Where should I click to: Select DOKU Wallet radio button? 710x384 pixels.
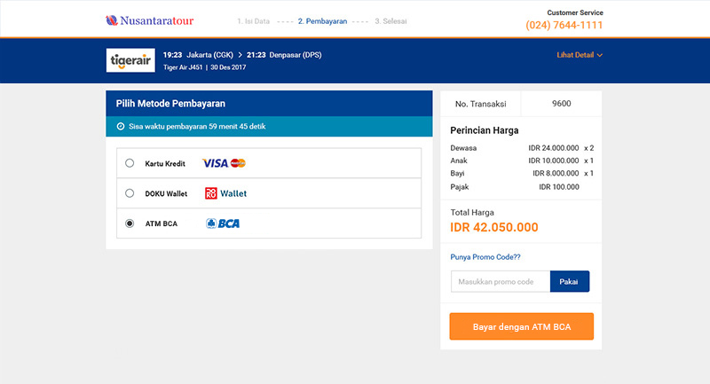pos(130,193)
